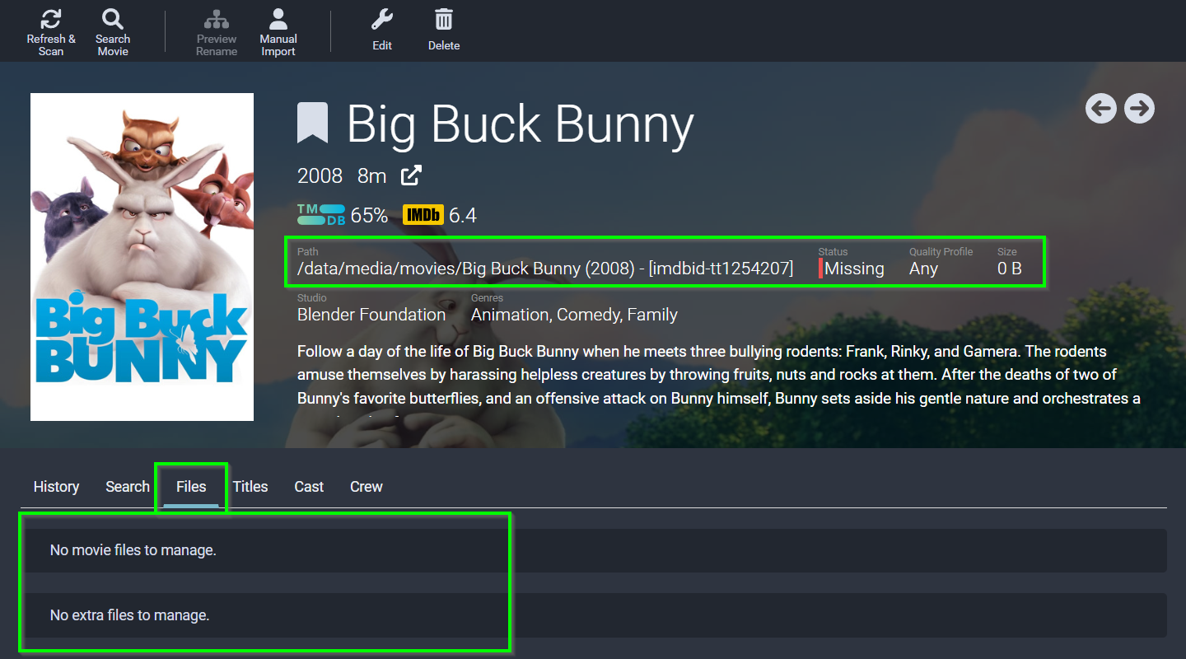The image size is (1186, 659).
Task: Open the Cast tab
Action: (x=309, y=487)
